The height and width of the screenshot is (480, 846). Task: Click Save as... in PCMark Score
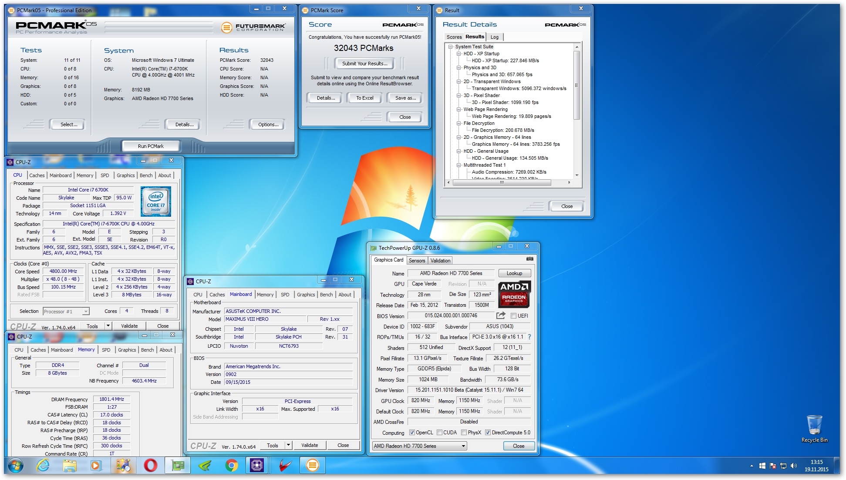[405, 98]
